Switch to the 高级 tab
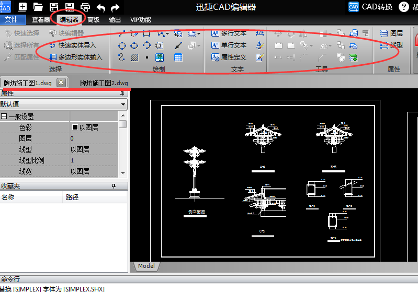The image size is (418, 292). coord(93,20)
